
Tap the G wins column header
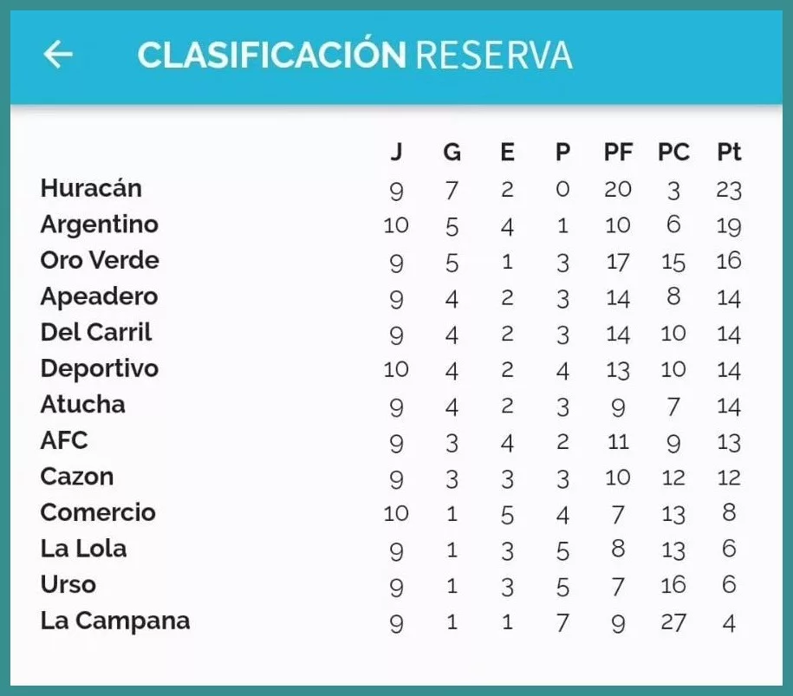452,153
